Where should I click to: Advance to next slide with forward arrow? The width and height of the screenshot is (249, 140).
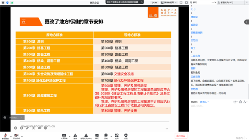[22, 128]
